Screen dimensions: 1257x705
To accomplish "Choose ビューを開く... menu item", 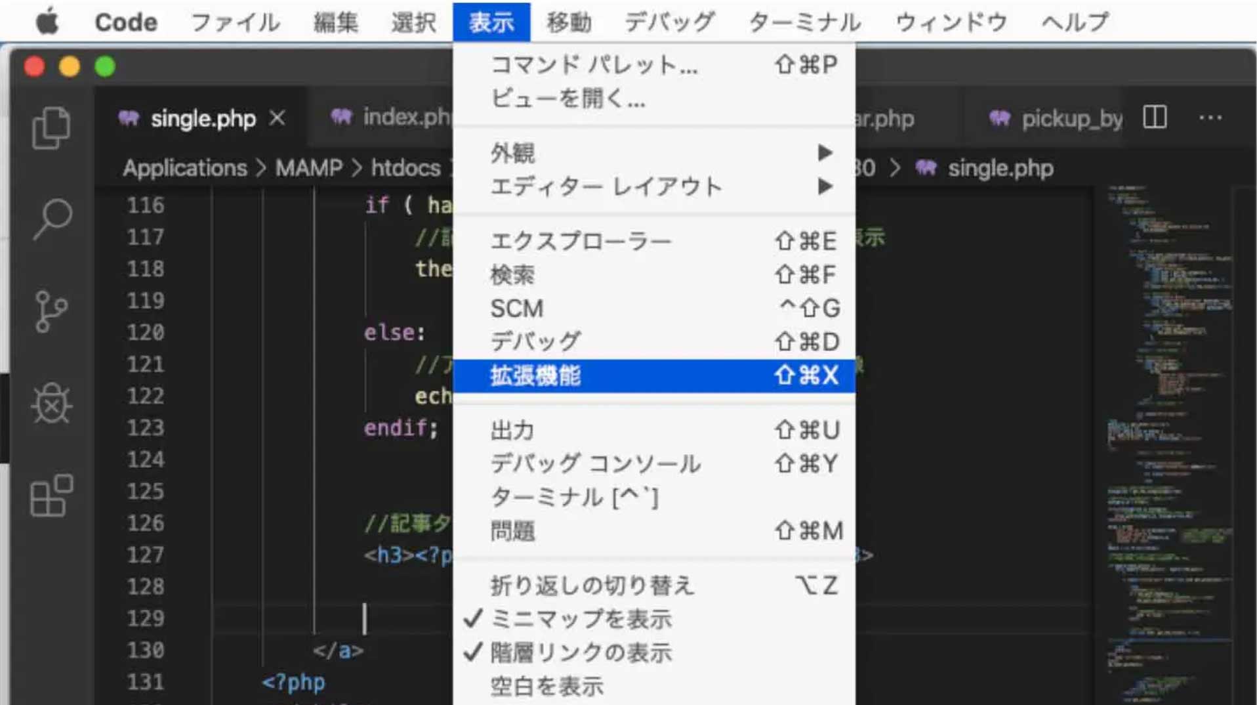I will coord(654,98).
